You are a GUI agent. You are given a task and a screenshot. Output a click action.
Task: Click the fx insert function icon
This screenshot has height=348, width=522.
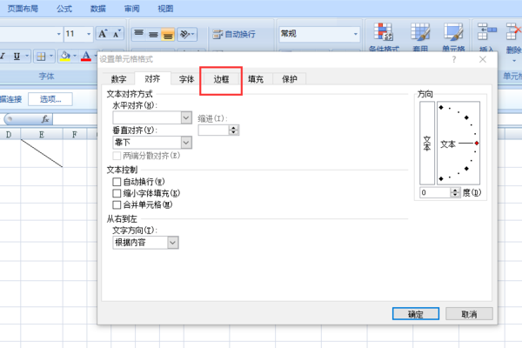point(45,119)
